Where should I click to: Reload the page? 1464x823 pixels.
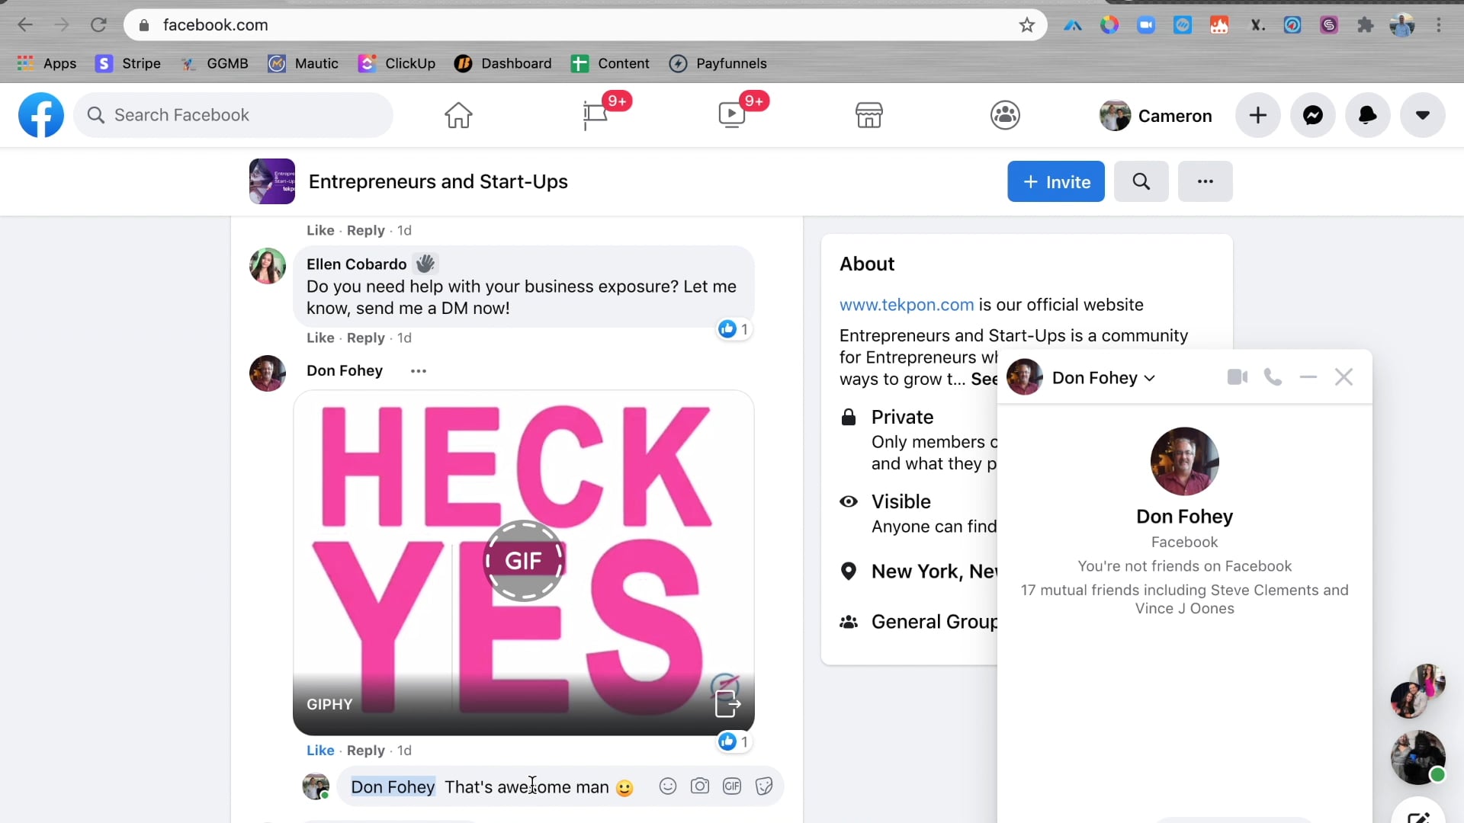(98, 25)
